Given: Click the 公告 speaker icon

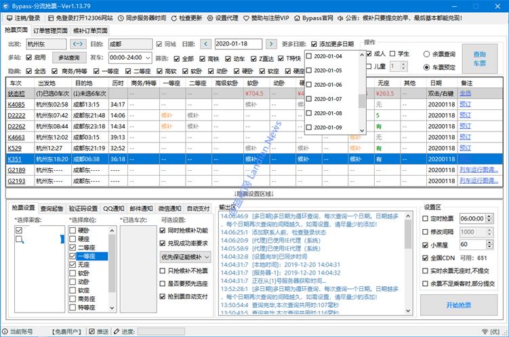Looking at the screenshot, I should point(340,18).
